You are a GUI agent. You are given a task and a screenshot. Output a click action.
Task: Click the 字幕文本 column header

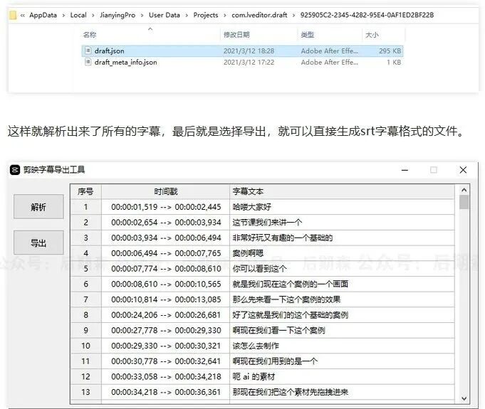coord(342,191)
